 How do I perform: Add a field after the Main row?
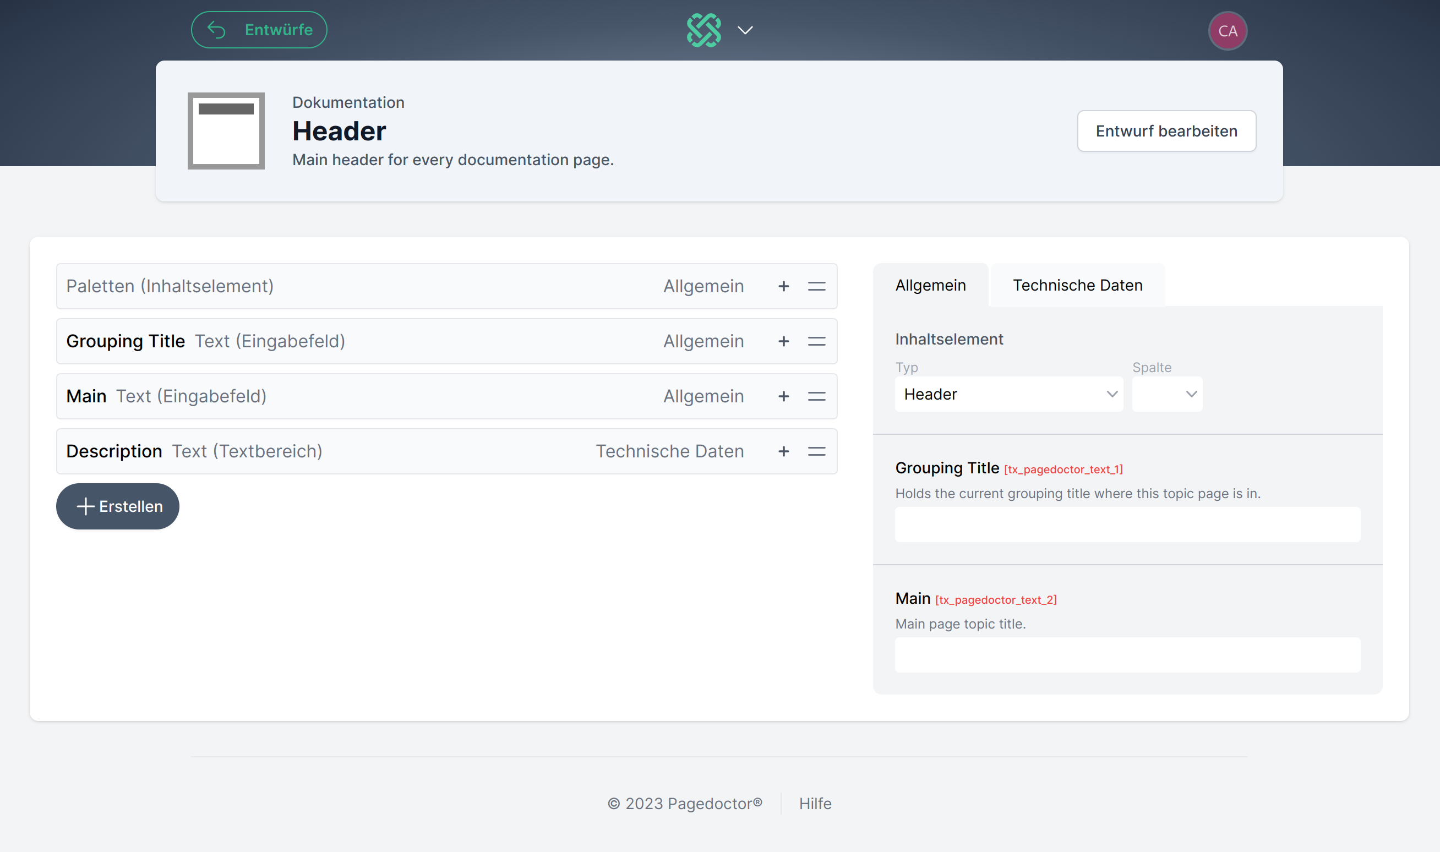(783, 396)
